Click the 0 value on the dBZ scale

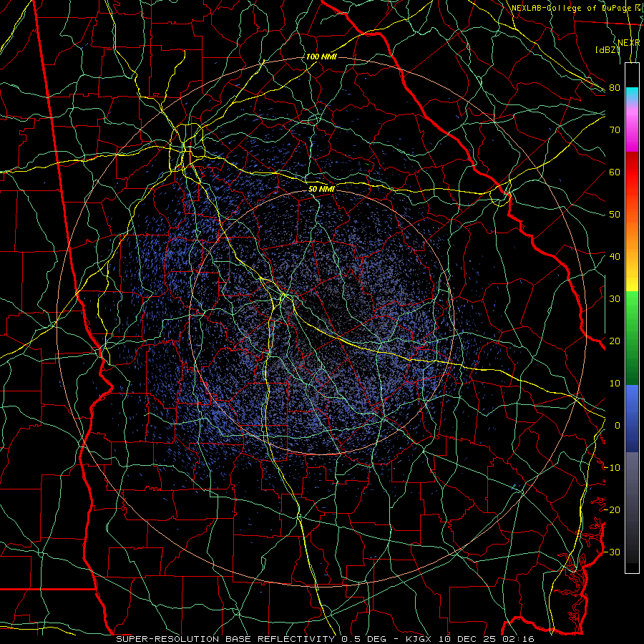tap(618, 426)
